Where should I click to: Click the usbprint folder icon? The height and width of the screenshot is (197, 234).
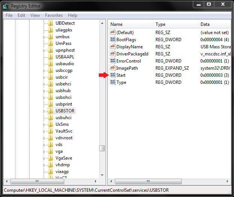(x=50, y=104)
